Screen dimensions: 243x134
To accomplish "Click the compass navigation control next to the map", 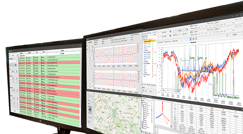I will click(90, 109).
